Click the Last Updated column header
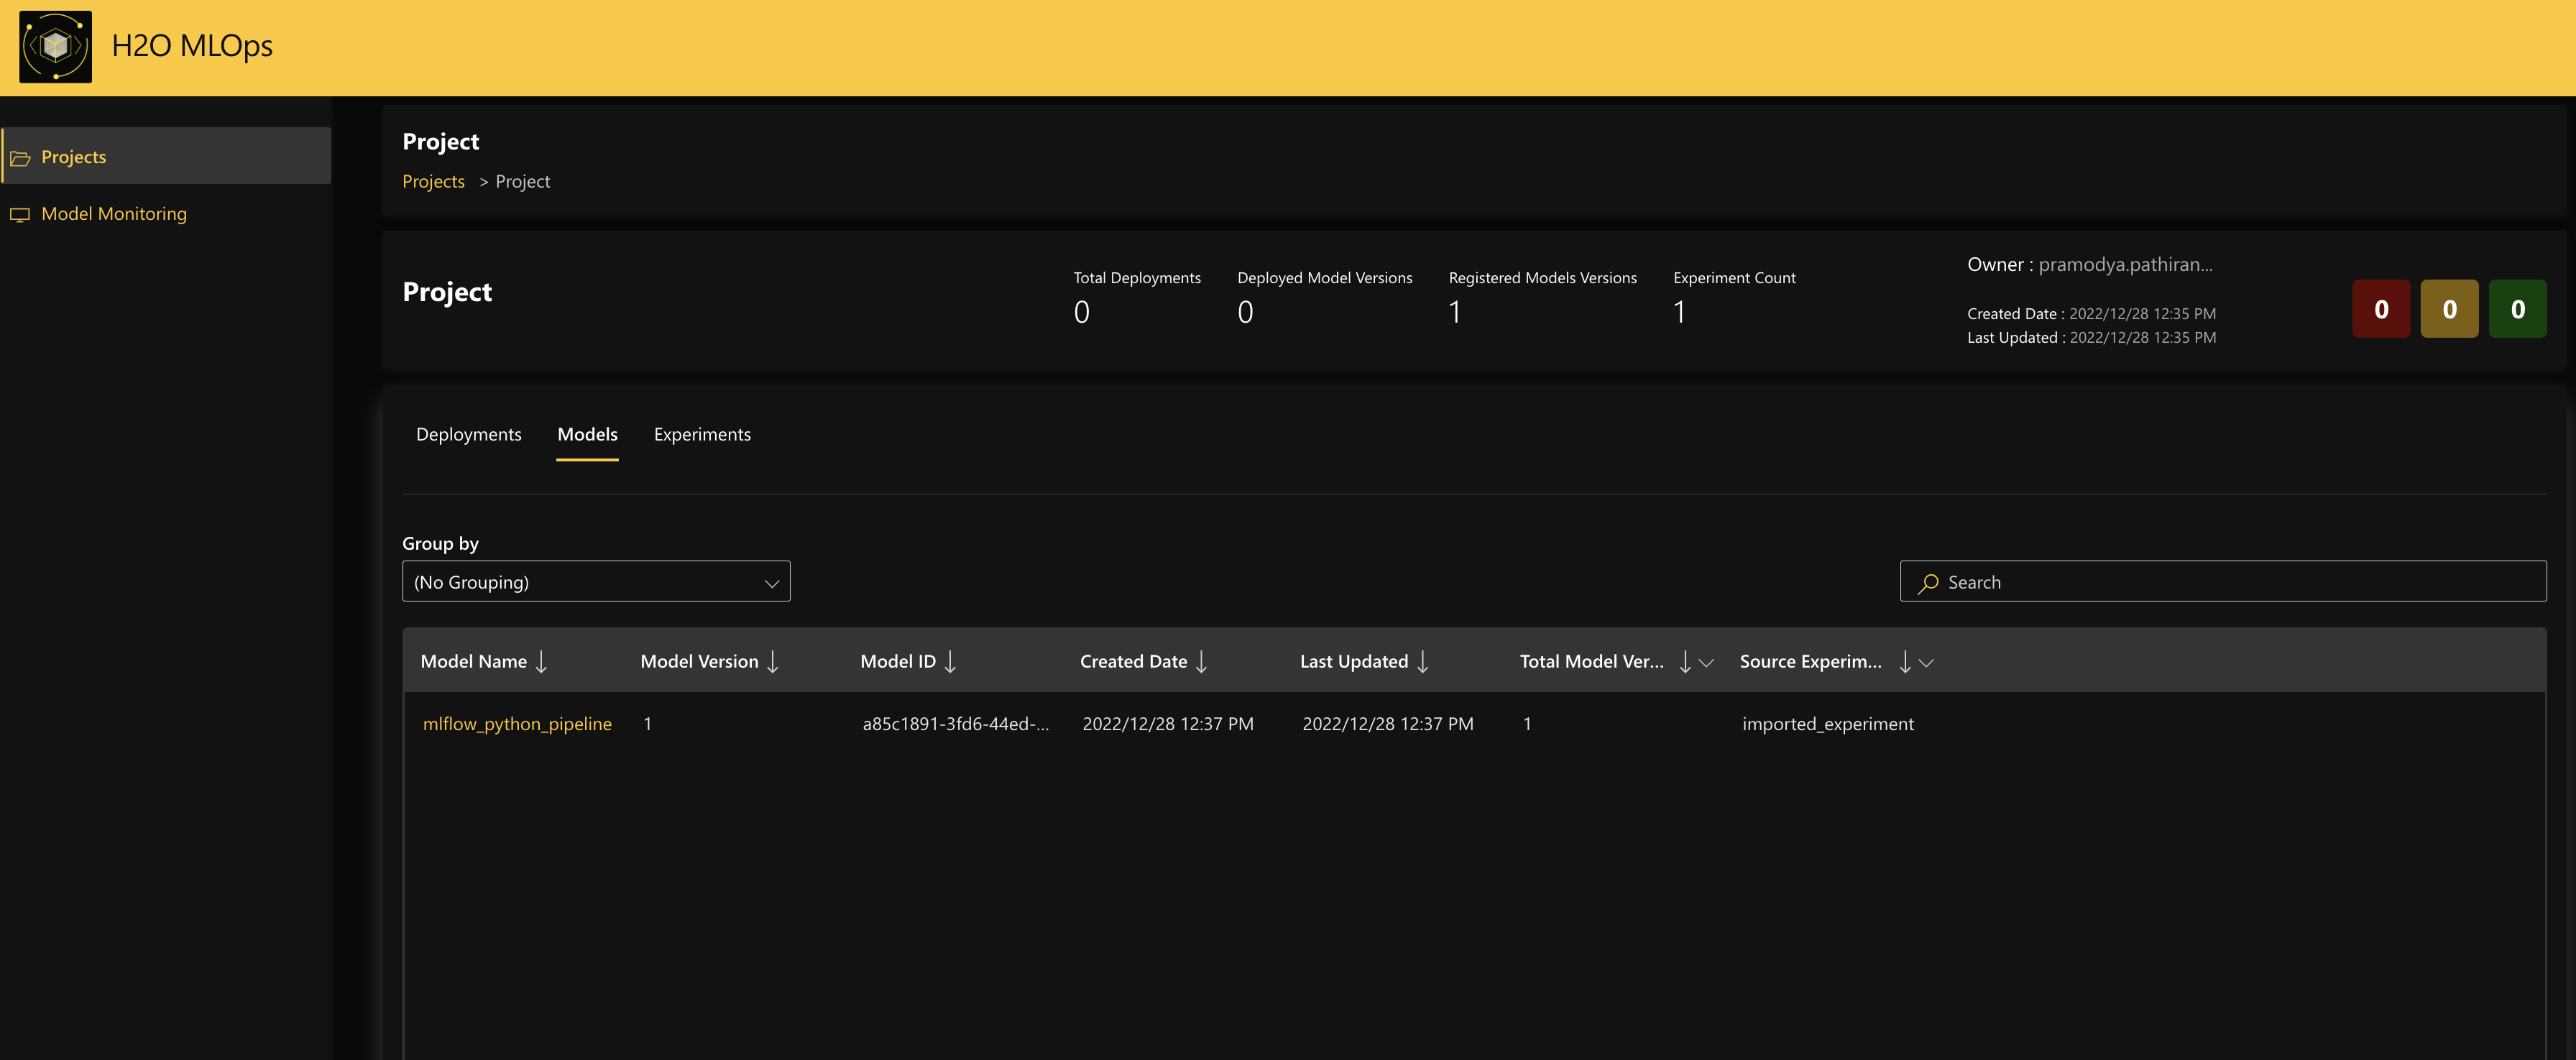2576x1060 pixels. tap(1354, 662)
